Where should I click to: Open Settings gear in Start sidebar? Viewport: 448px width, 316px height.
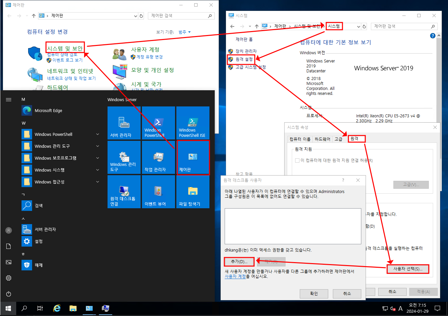tap(9, 278)
